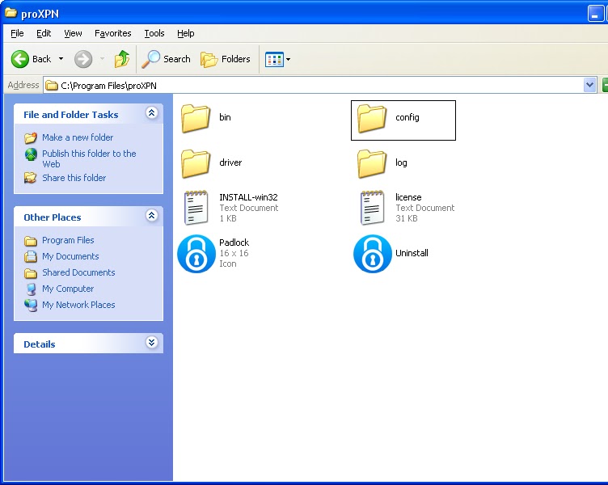Select the driver folder icon
This screenshot has width=608, height=485.
click(x=196, y=163)
